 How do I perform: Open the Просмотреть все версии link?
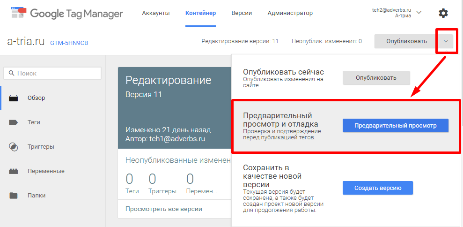(163, 209)
